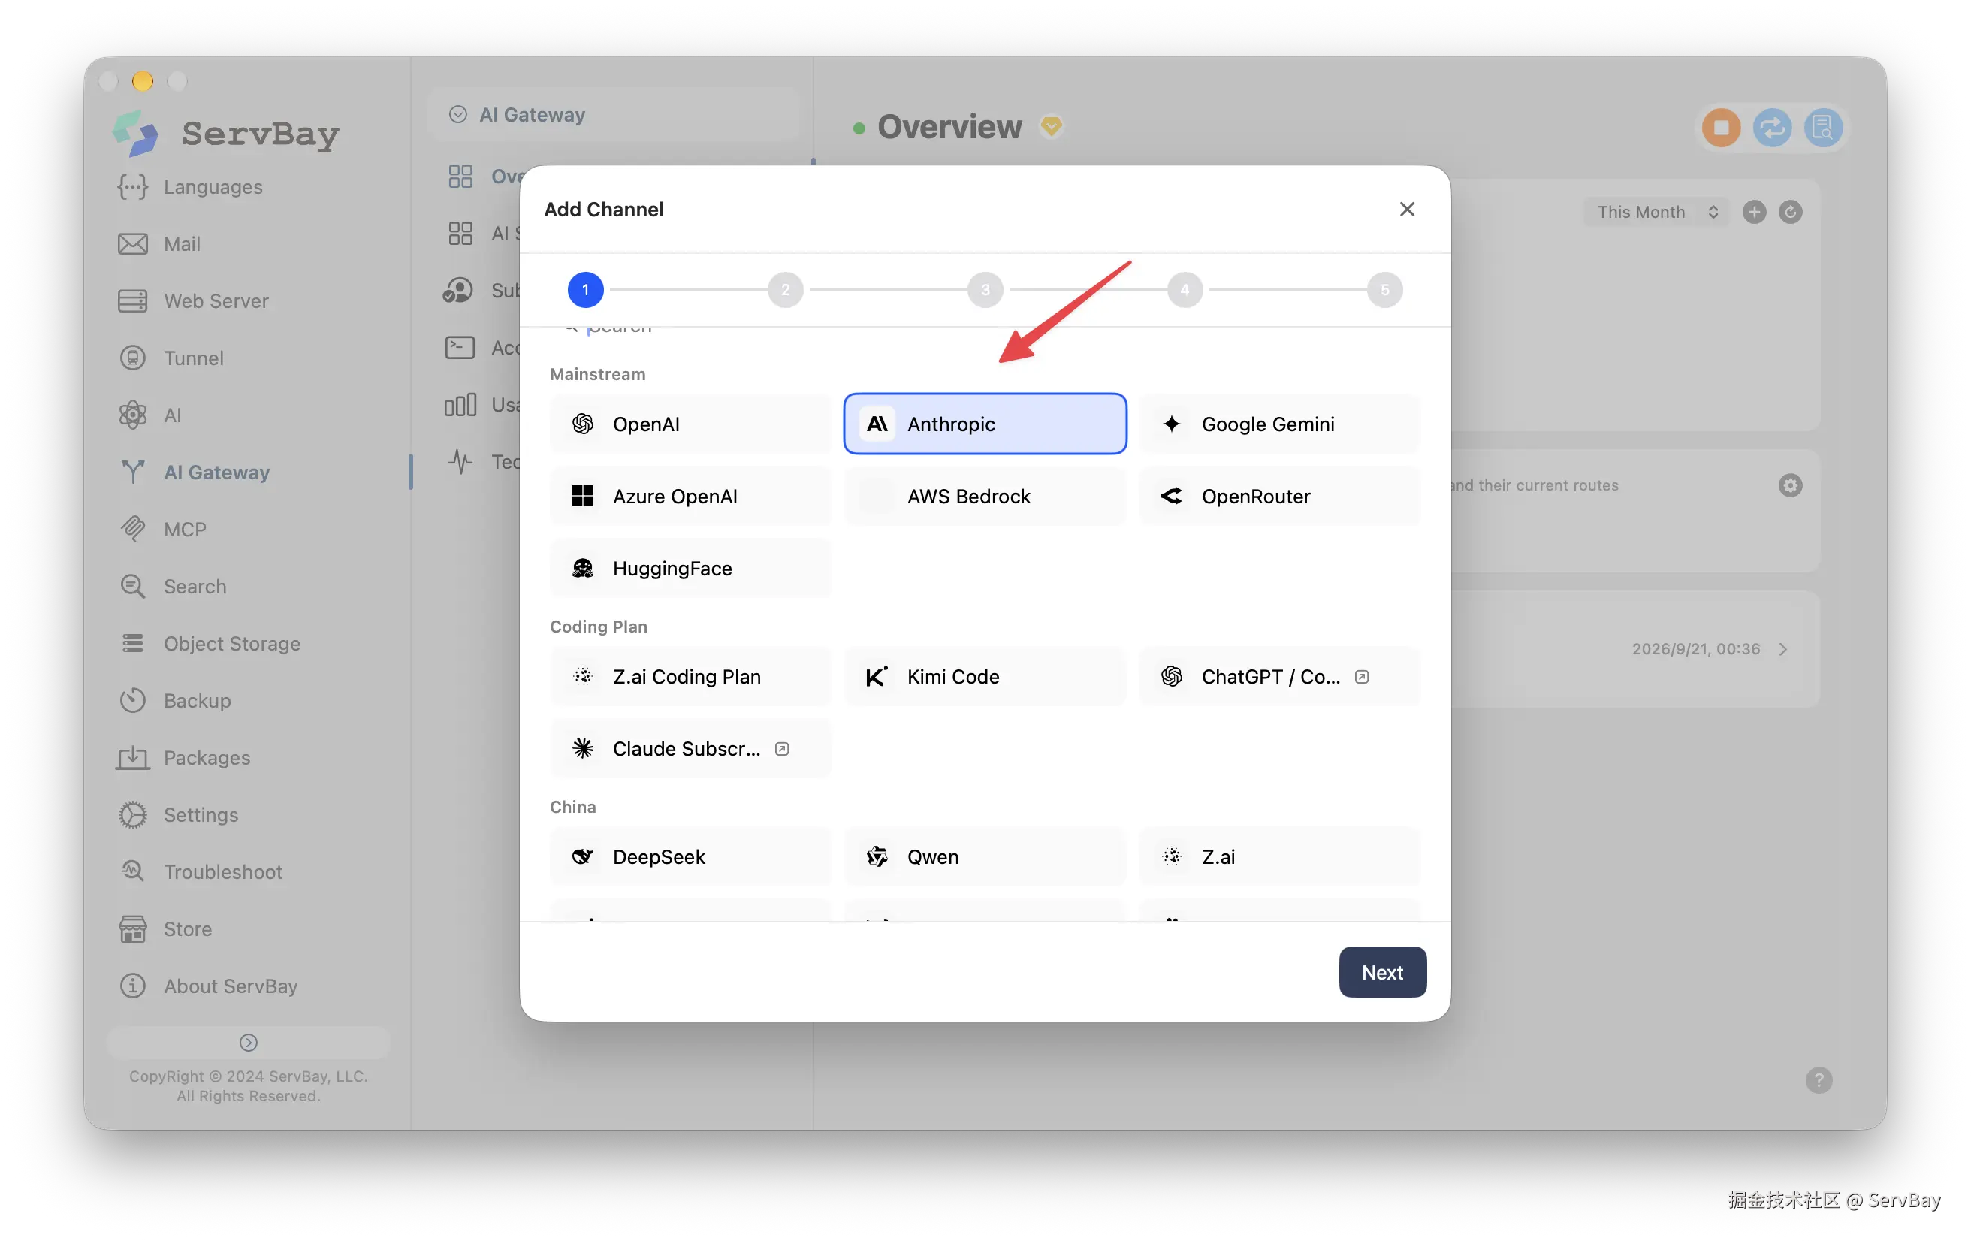Screen dimensions: 1971x1241
Task: Open the AI Gateway selector above the submenu
Action: pos(612,115)
